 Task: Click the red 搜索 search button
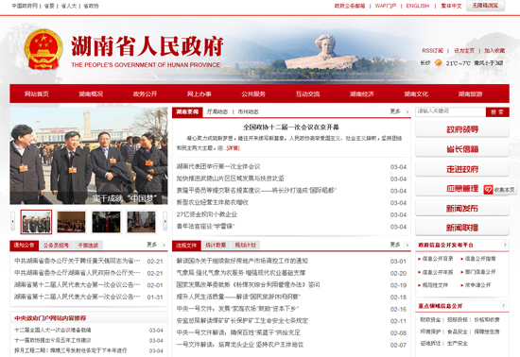497,112
